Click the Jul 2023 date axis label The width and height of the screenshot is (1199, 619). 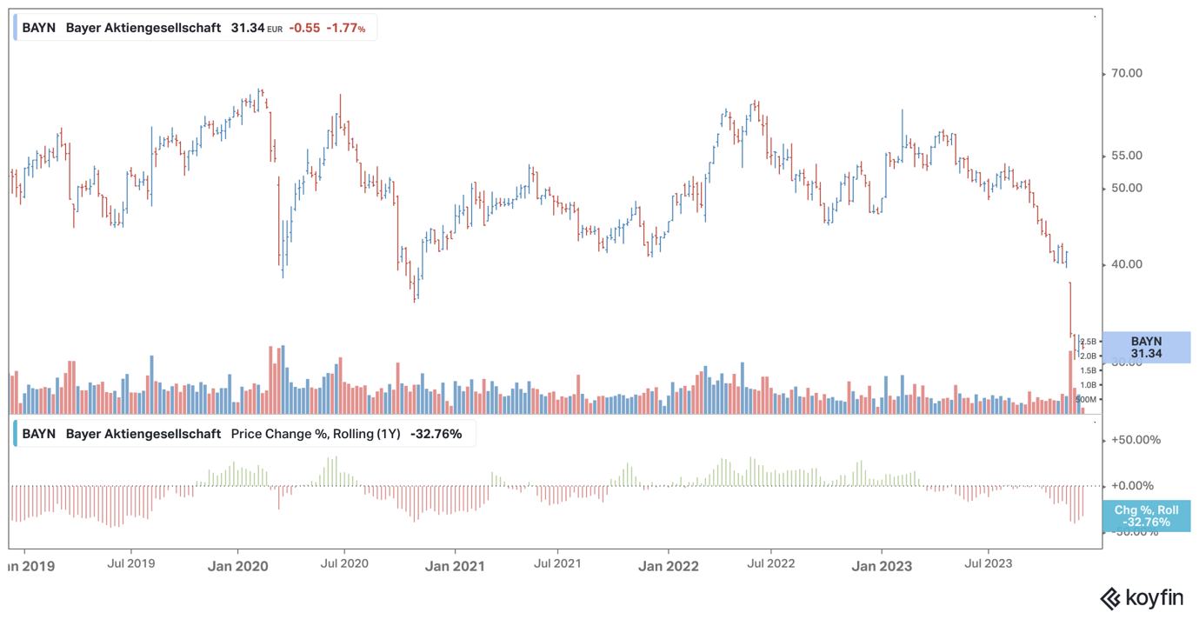(988, 563)
